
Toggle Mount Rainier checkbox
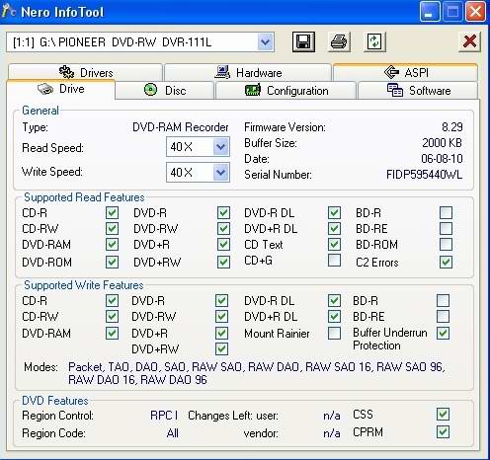(334, 333)
